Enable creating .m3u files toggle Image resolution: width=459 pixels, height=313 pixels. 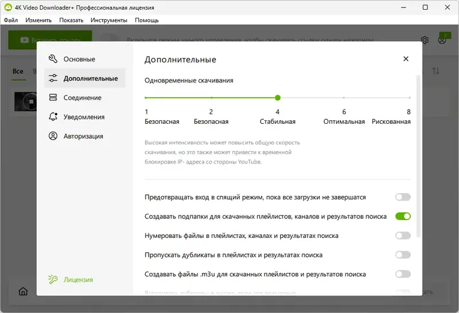pyautogui.click(x=403, y=275)
